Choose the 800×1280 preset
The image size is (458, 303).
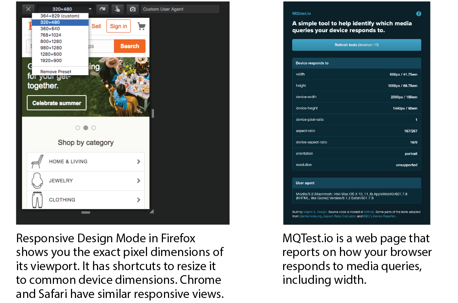[60, 42]
